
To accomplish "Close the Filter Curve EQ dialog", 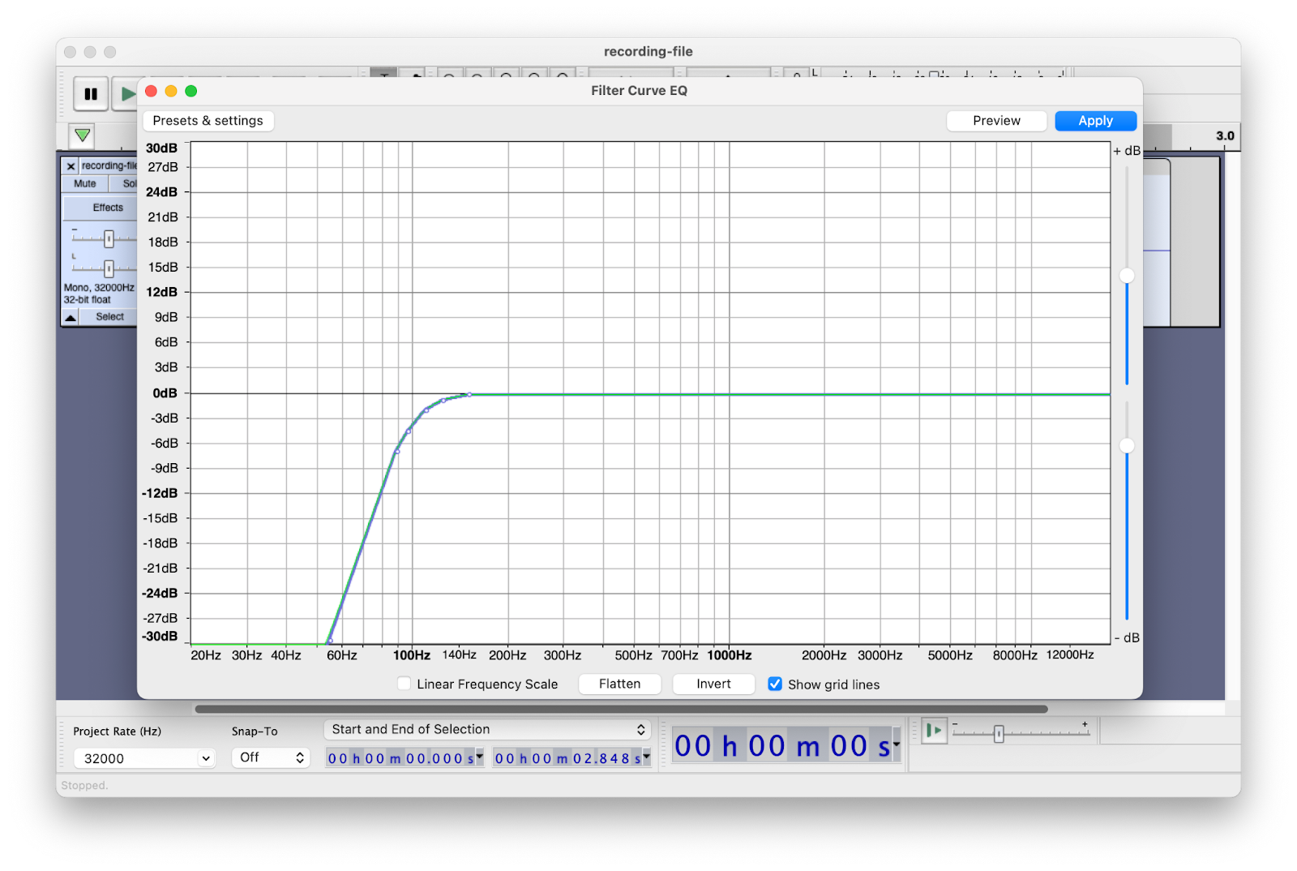I will [151, 92].
